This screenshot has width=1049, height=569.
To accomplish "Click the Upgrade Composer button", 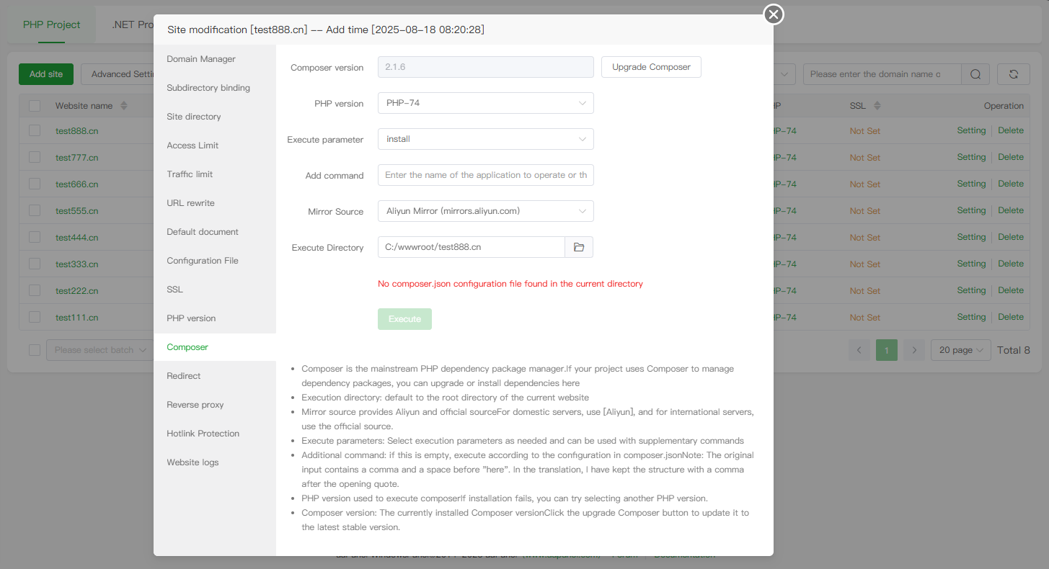I will pos(651,67).
